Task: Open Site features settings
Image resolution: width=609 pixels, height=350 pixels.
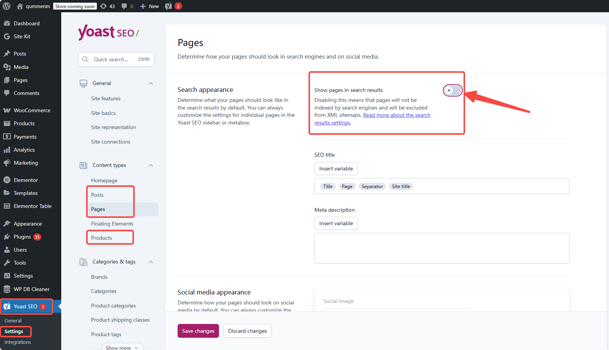Action: click(x=106, y=98)
